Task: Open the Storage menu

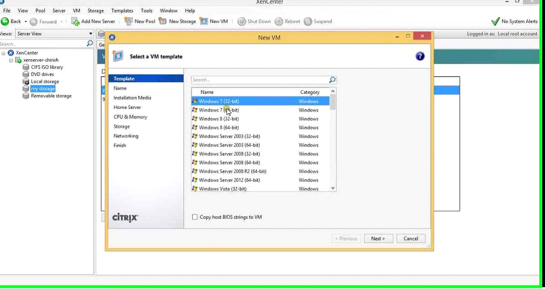Action: (x=96, y=11)
